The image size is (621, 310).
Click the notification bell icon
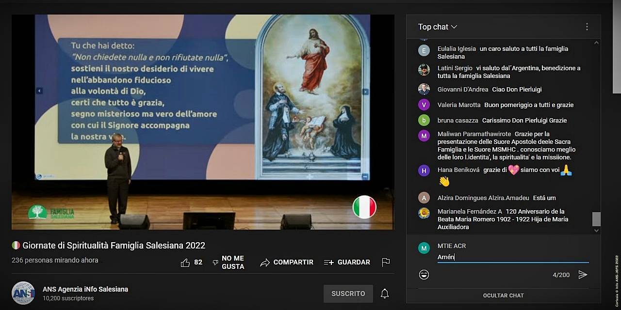(x=385, y=294)
